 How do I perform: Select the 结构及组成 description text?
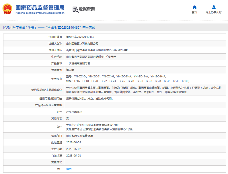(144, 90)
